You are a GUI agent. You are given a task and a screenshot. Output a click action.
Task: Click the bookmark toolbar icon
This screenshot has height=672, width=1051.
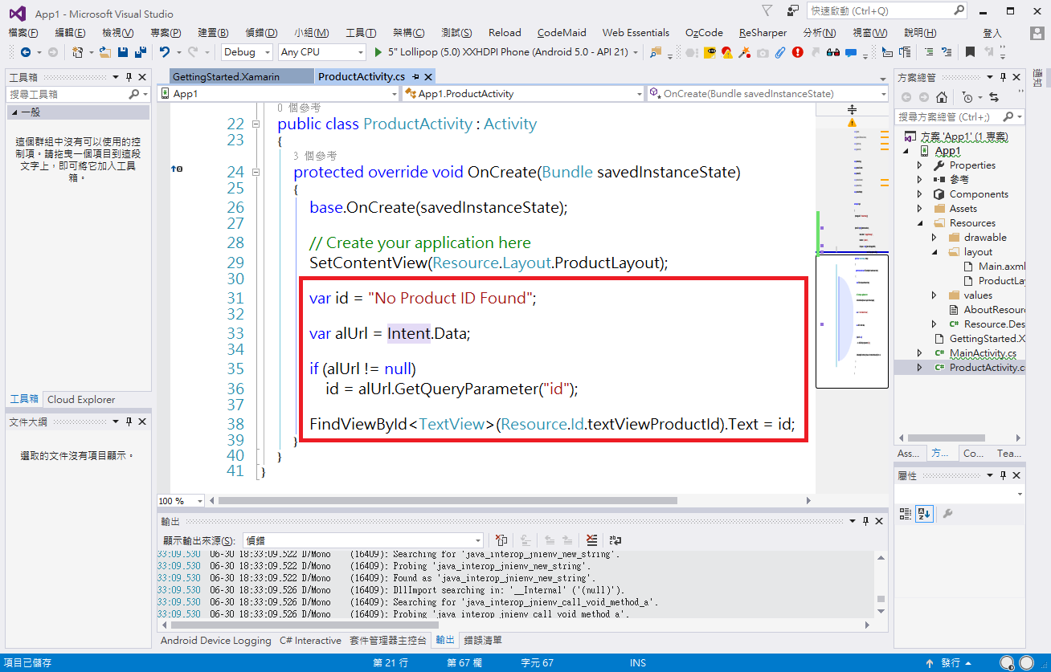tap(970, 52)
